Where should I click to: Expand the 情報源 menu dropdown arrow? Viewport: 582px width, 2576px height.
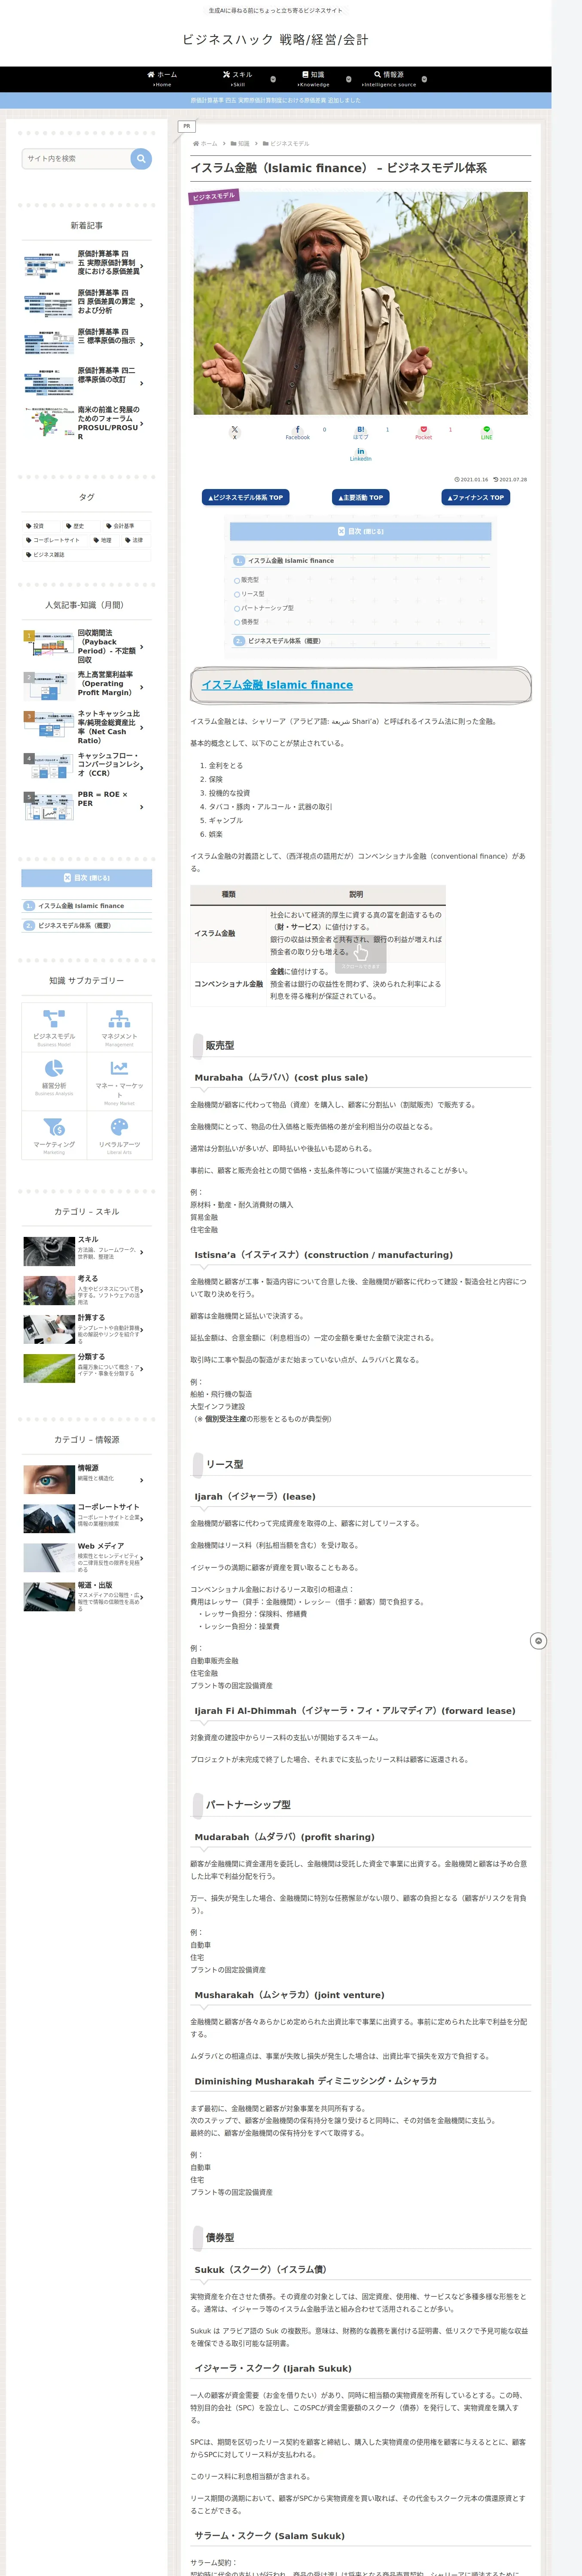click(x=424, y=79)
